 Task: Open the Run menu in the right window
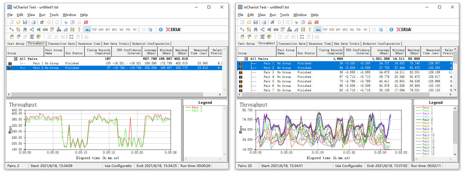click(273, 15)
